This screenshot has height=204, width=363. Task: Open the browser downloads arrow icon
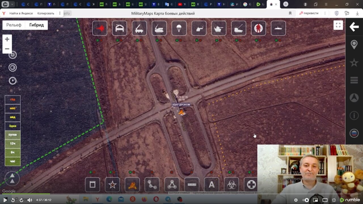[357, 13]
